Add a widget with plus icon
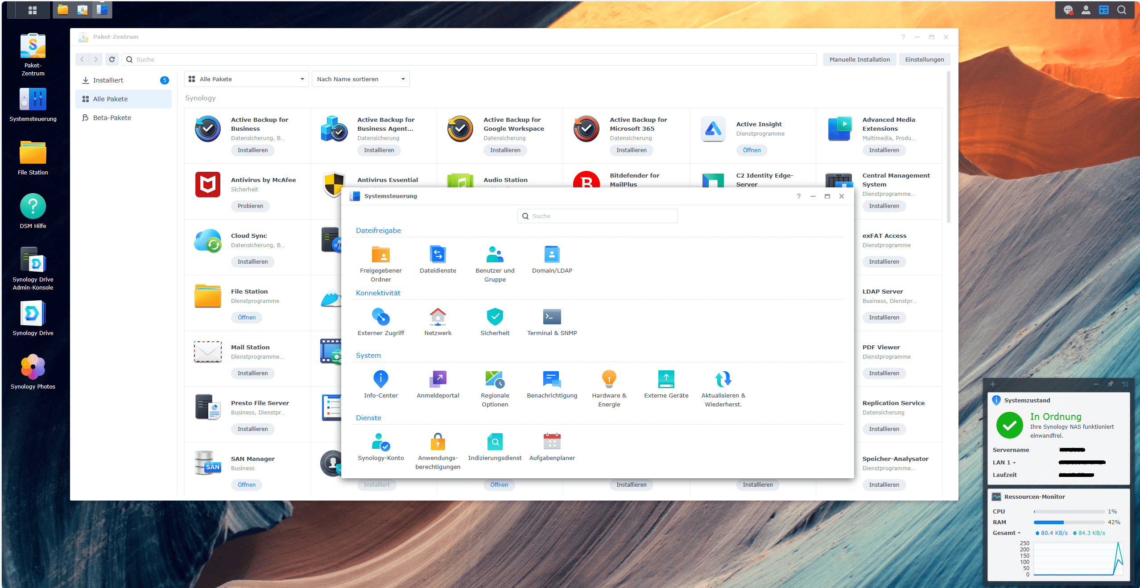The image size is (1140, 588). click(x=992, y=384)
